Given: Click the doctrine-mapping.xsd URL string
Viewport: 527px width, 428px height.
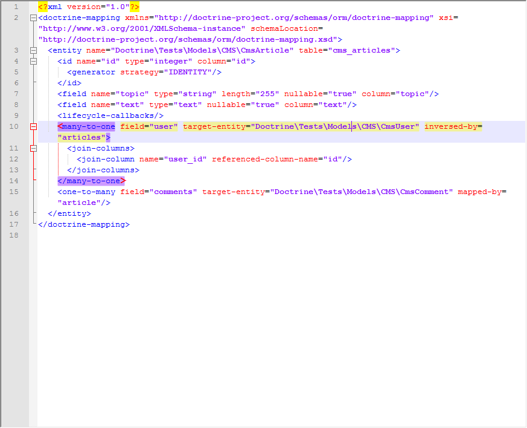Looking at the screenshot, I should [188, 39].
